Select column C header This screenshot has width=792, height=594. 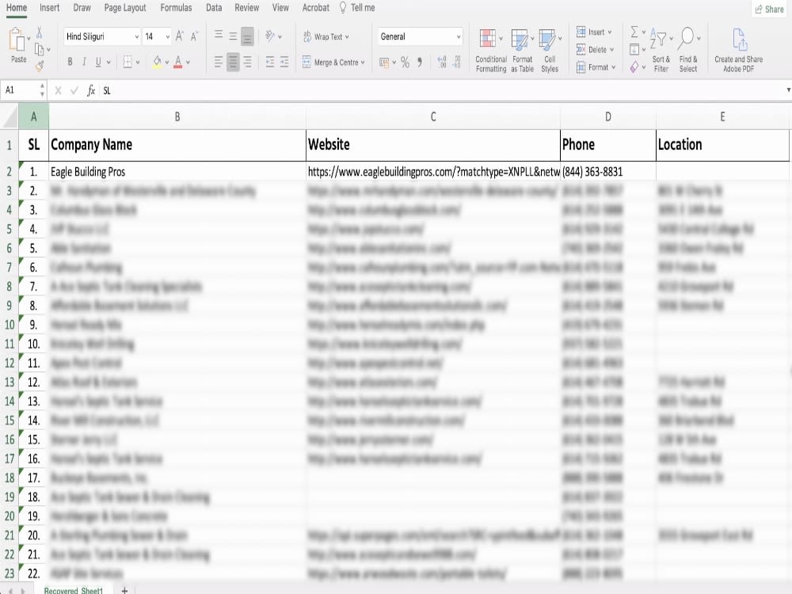coord(433,116)
